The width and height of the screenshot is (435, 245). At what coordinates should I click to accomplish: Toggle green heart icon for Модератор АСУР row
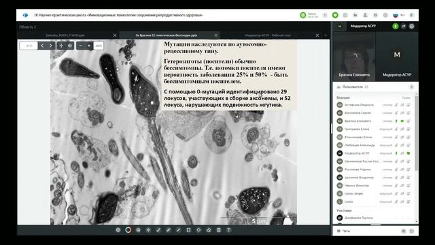tap(408, 153)
